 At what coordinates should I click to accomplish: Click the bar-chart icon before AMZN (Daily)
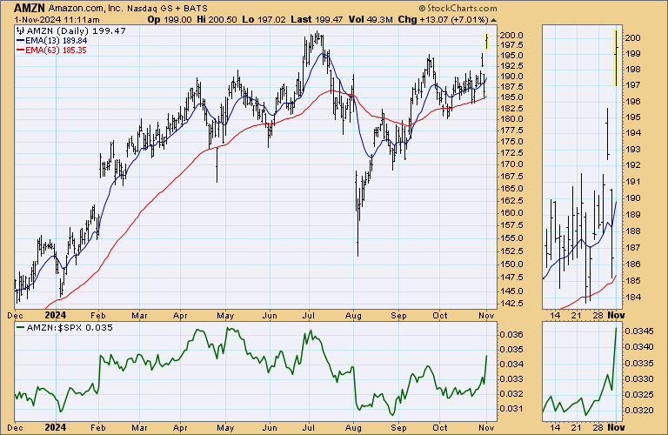tap(21, 30)
